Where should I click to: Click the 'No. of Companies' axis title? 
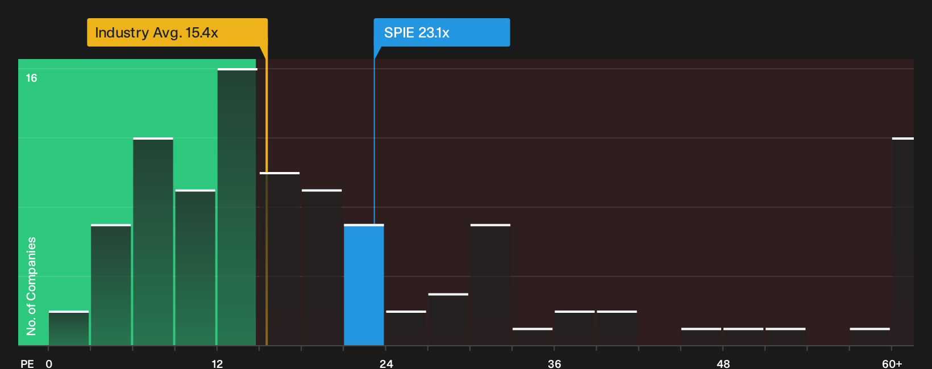tap(31, 286)
